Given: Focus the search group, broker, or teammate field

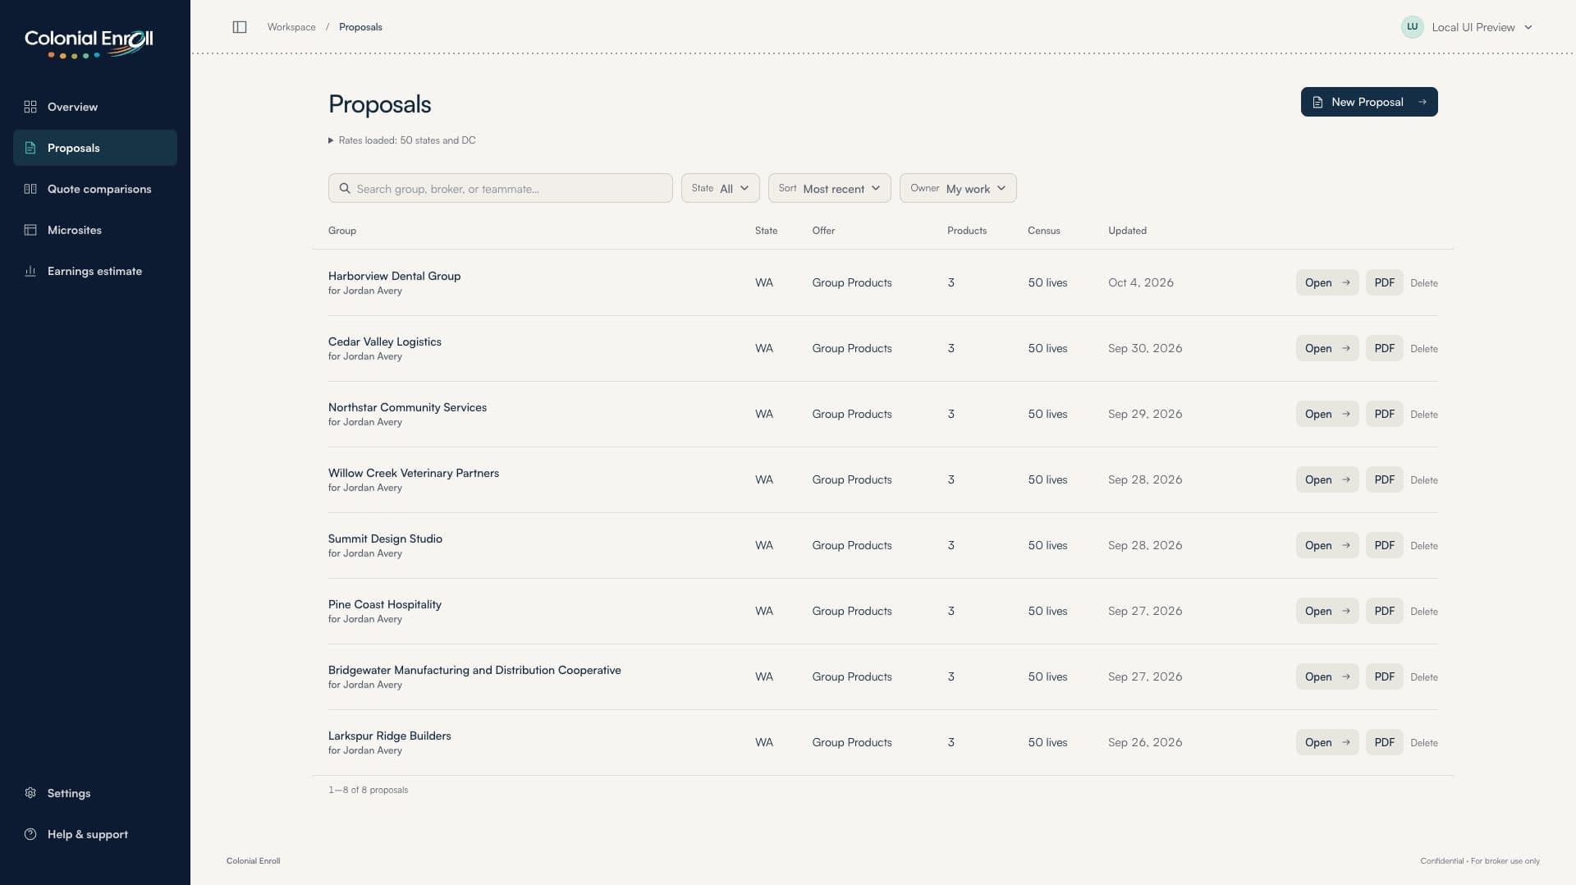Looking at the screenshot, I should pyautogui.click(x=500, y=188).
